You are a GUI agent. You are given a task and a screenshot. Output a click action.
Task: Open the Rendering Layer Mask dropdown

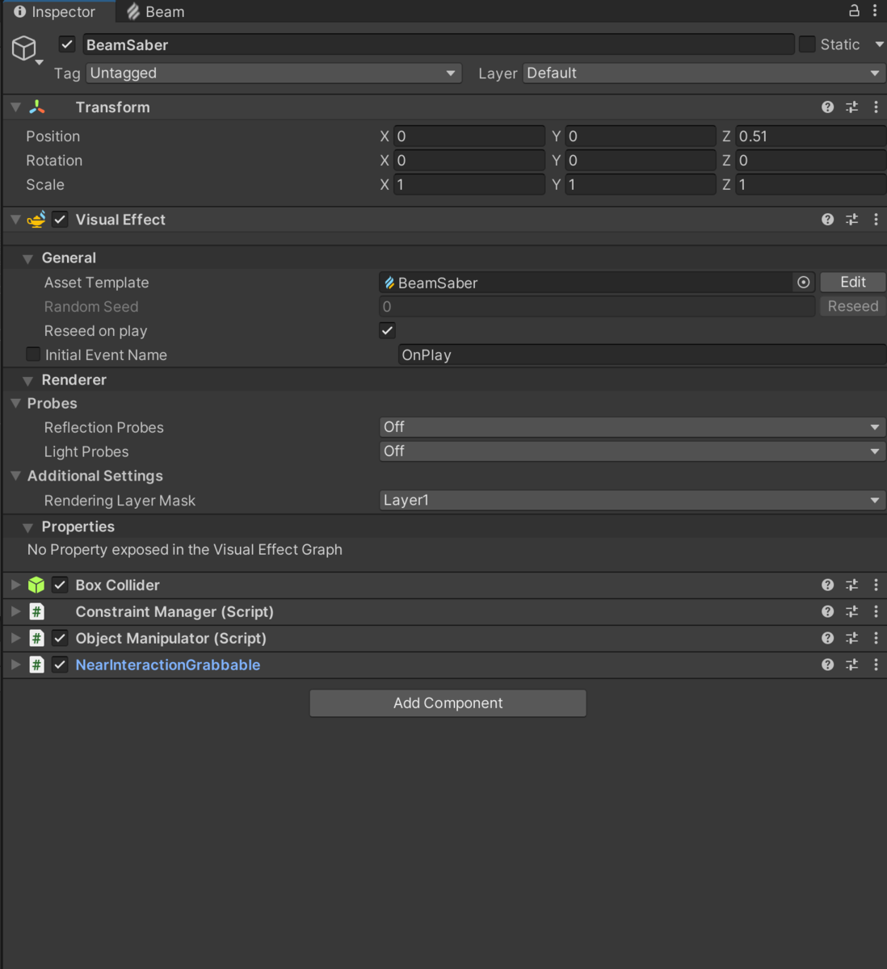click(633, 501)
